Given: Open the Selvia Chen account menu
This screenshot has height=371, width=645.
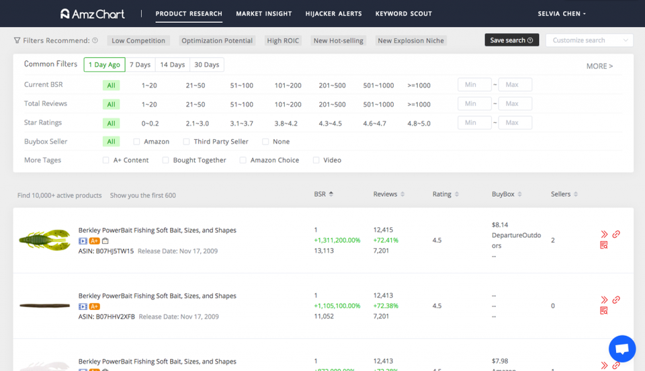Looking at the screenshot, I should tap(562, 13).
